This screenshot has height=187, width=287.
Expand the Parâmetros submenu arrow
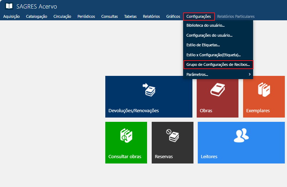click(x=250, y=74)
